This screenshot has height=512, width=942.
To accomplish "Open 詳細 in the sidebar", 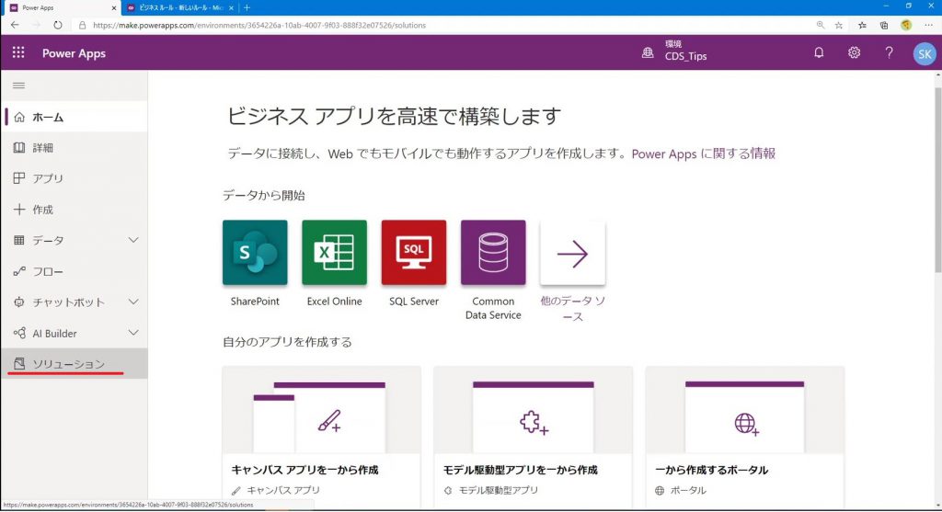I will point(75,148).
